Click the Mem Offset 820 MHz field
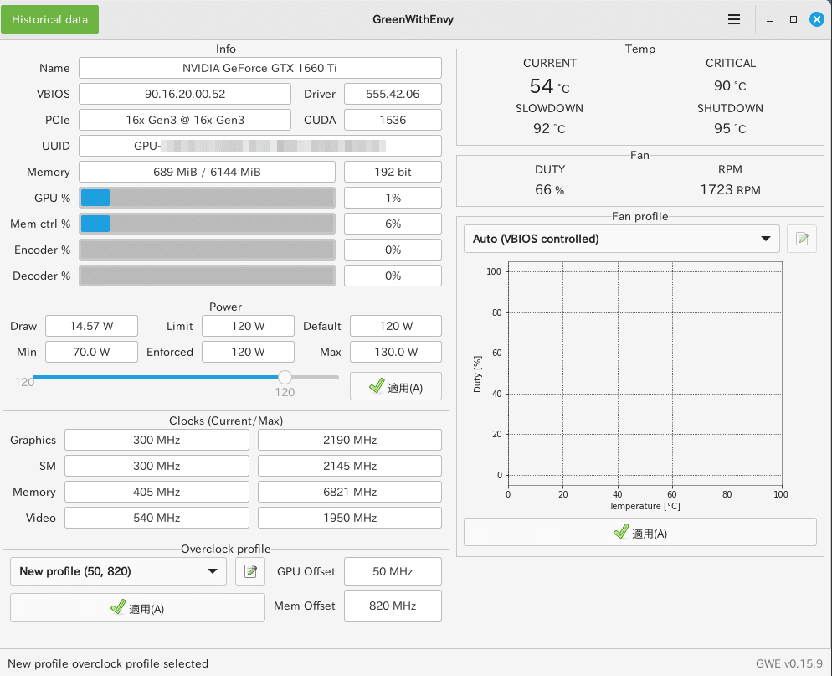 [x=393, y=606]
